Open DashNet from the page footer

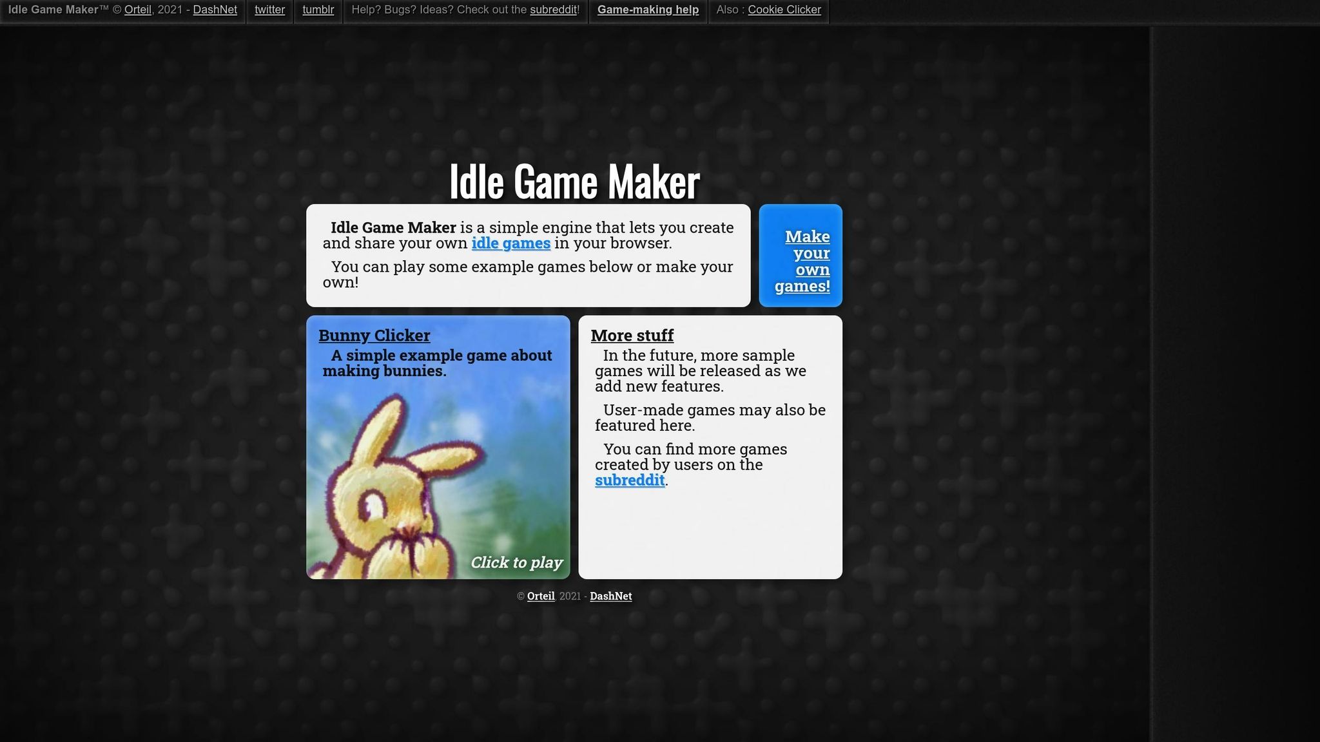[x=610, y=596]
